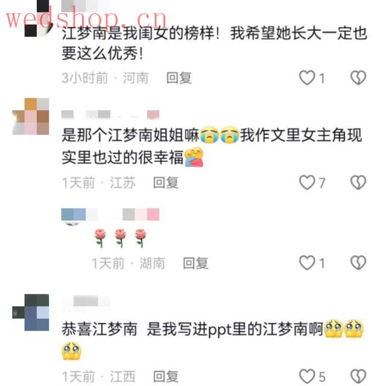The height and width of the screenshot is (386, 386).
Task: Open the 江西 commenter's blue avatar
Action: [31, 312]
